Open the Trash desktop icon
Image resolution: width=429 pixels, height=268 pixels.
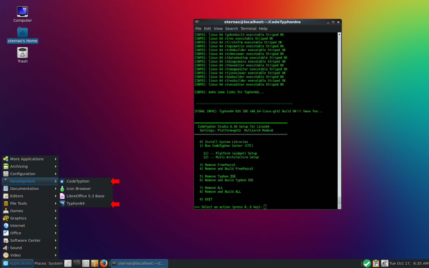22,55
